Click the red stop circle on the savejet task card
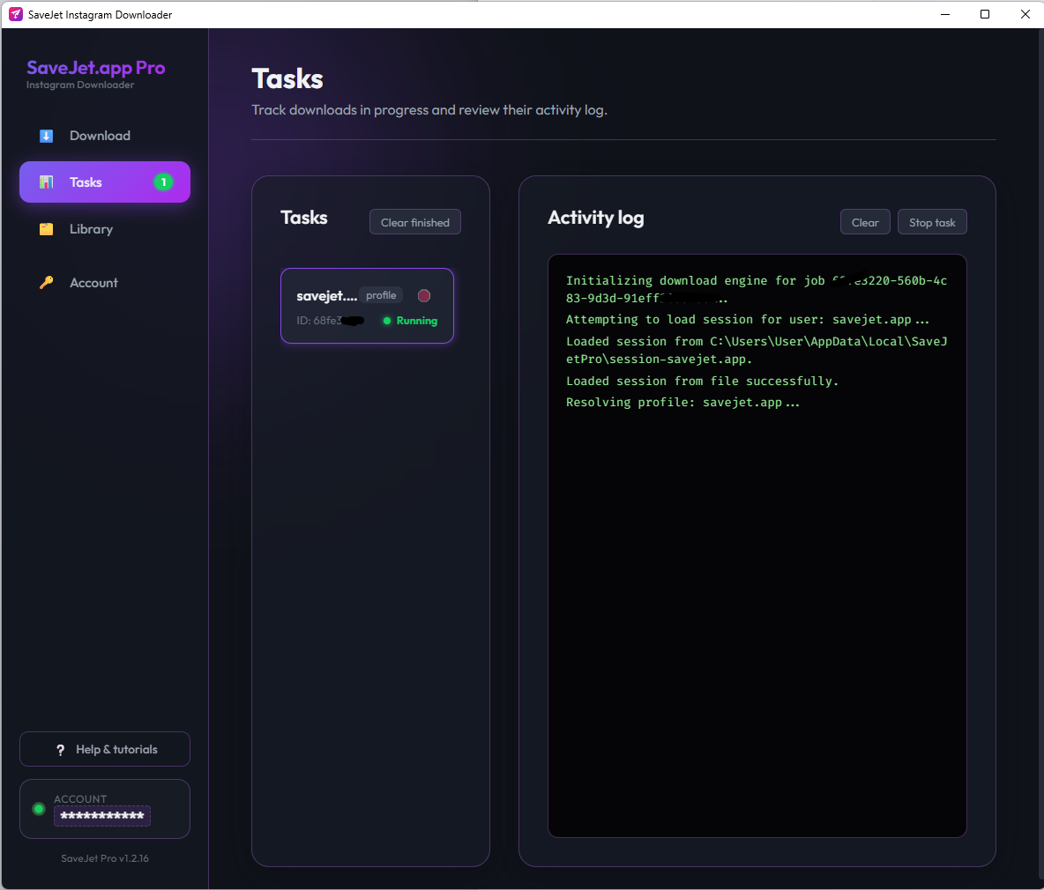1044x890 pixels. point(424,295)
